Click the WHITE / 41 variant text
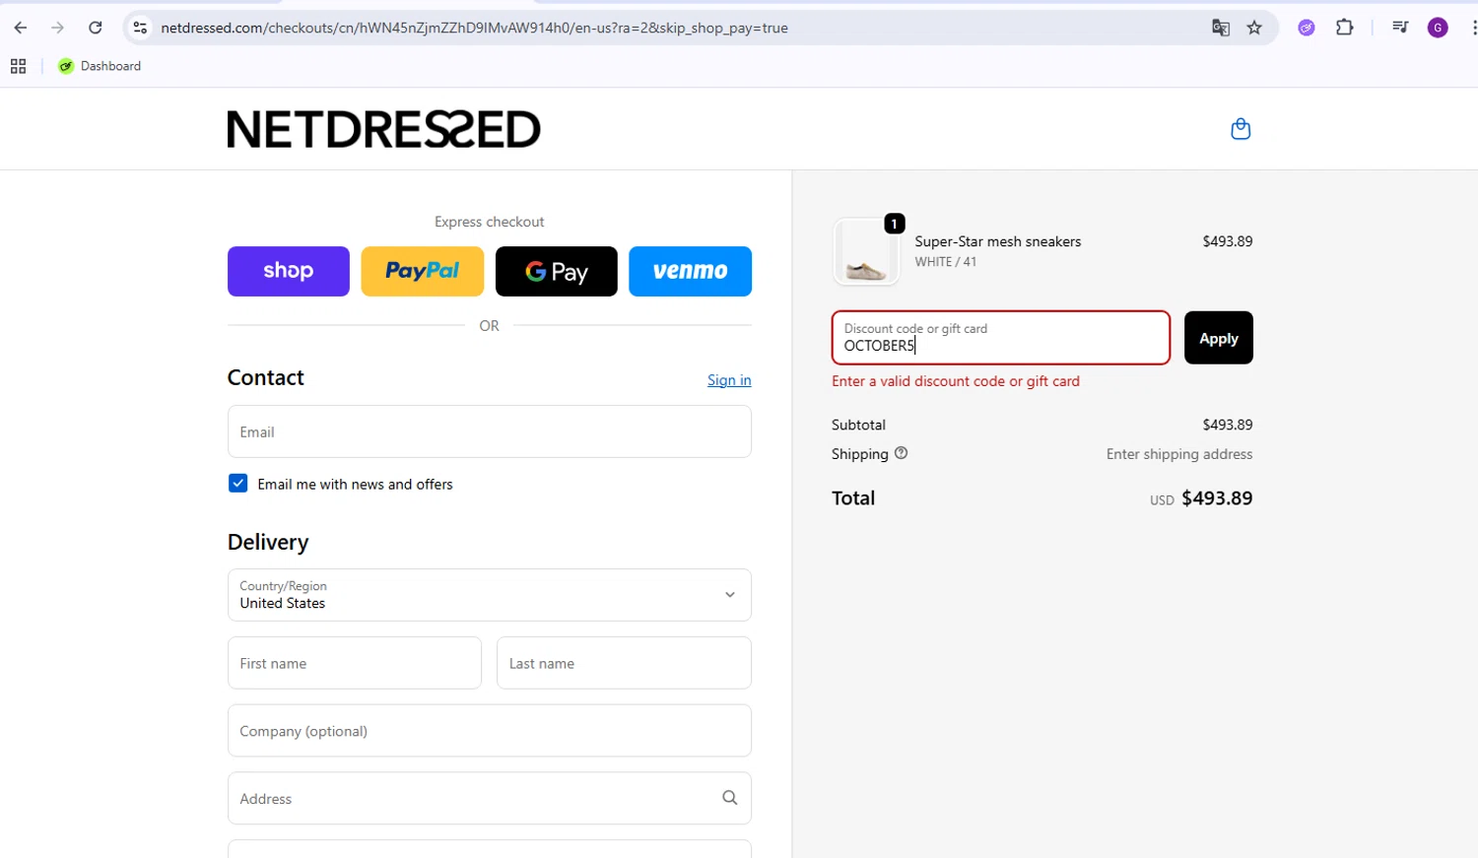 click(x=946, y=262)
